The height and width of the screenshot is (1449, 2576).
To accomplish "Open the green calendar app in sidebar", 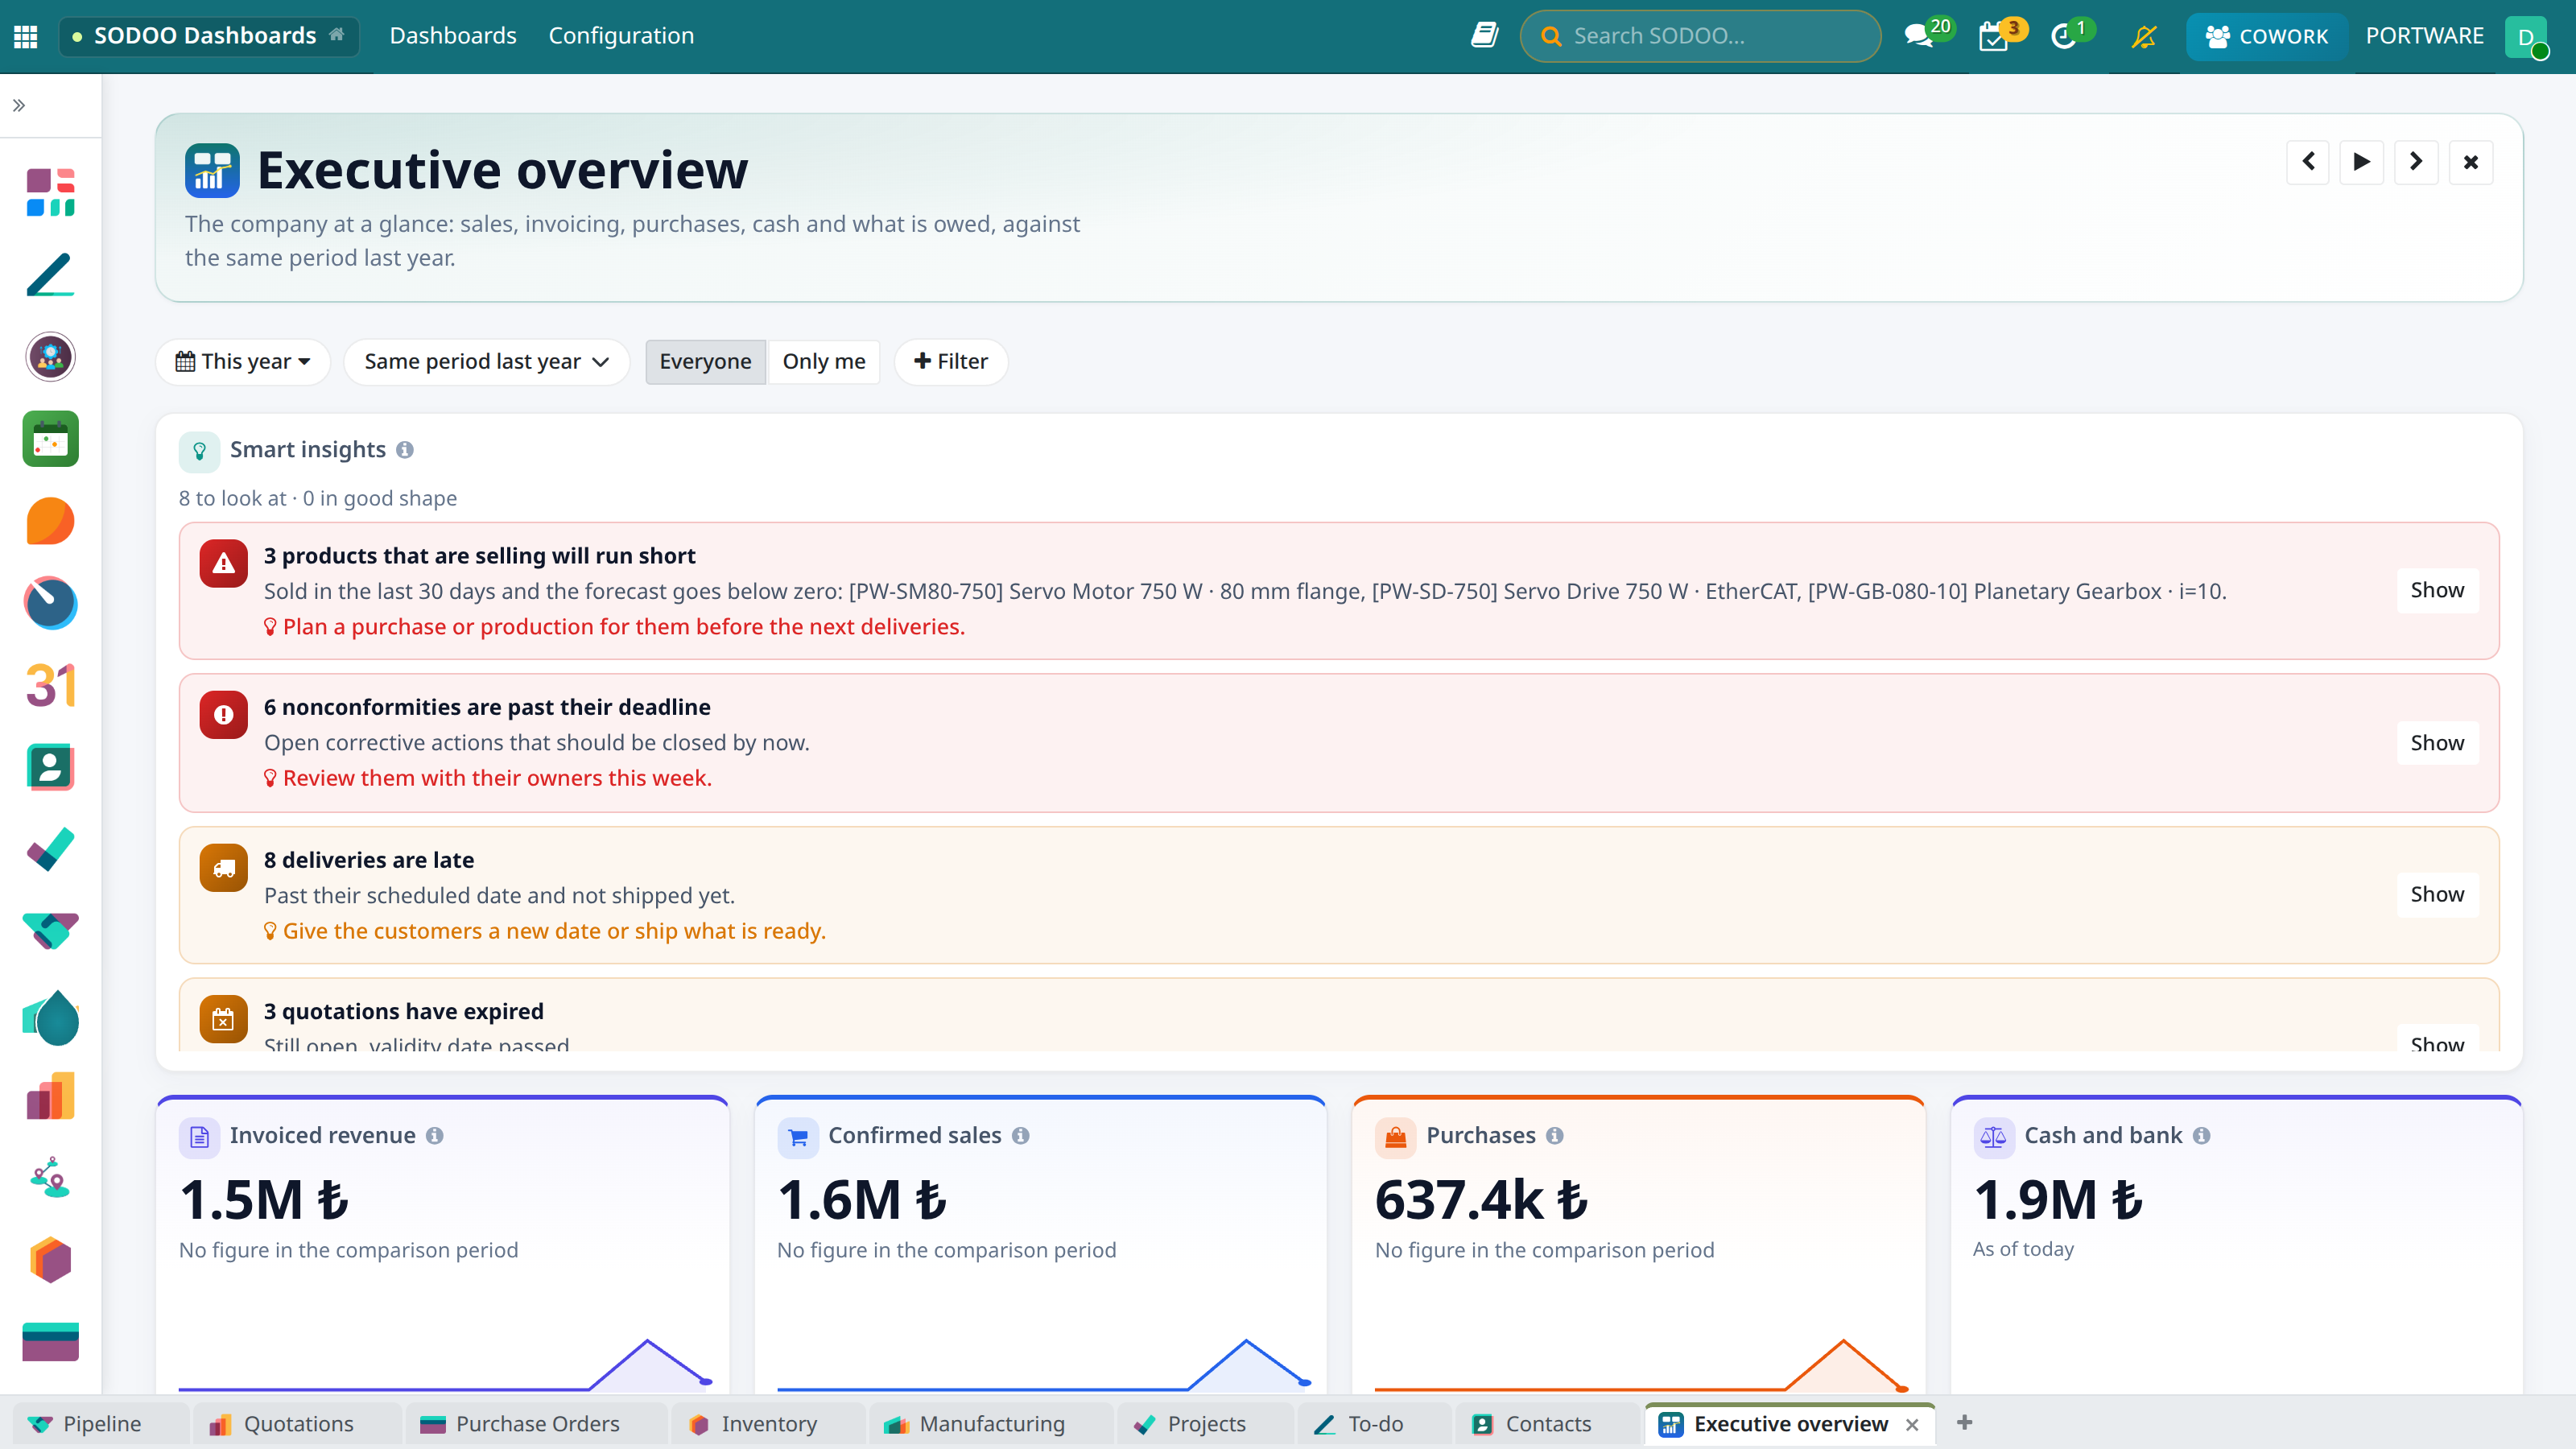I will [x=50, y=439].
